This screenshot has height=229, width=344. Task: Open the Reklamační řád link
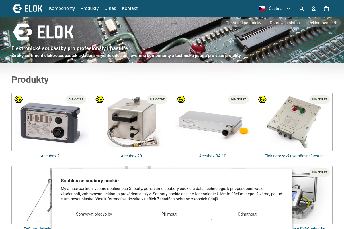point(322,23)
